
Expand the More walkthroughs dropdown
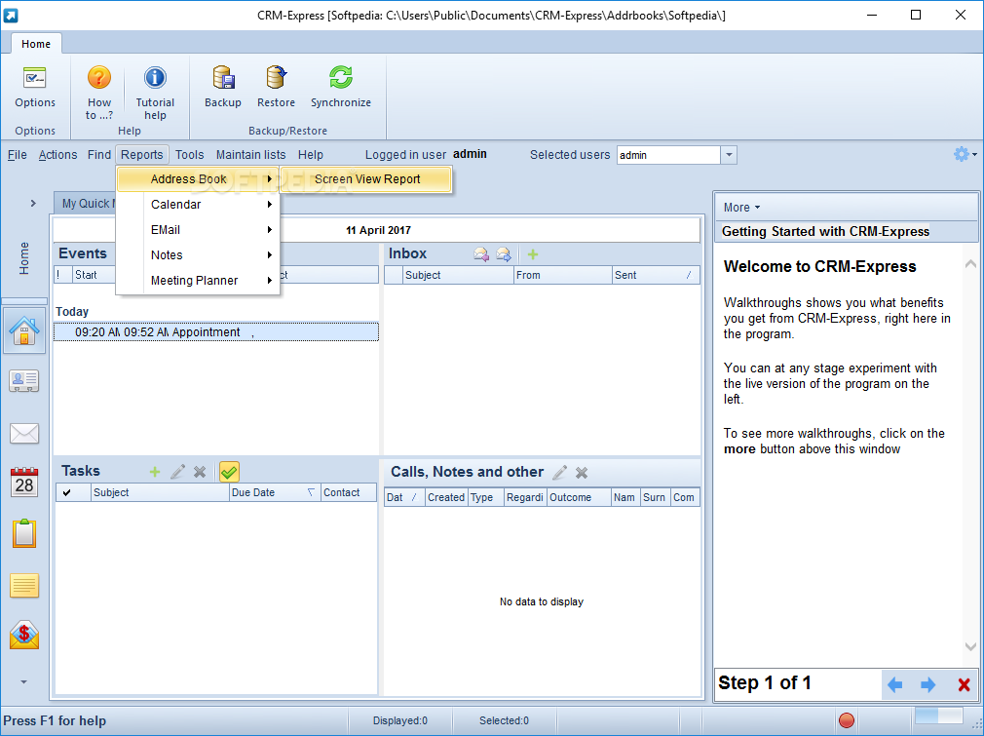tap(741, 208)
